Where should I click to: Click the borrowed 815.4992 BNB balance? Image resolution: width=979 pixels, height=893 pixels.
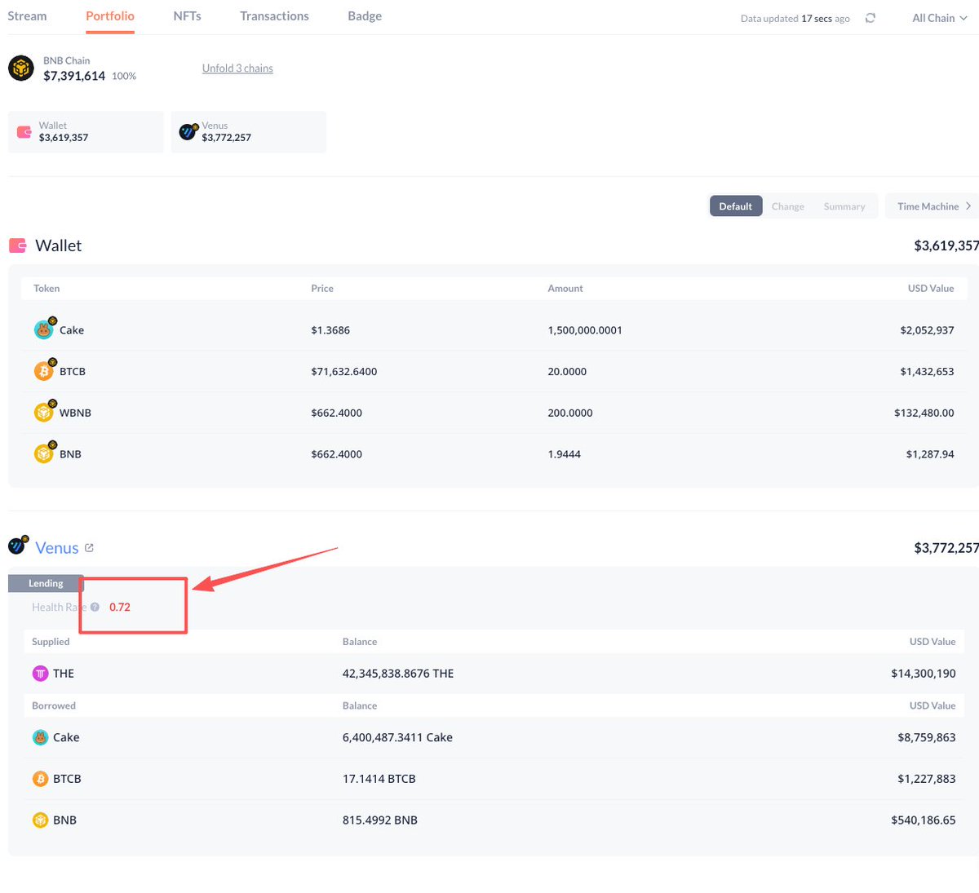tap(380, 820)
